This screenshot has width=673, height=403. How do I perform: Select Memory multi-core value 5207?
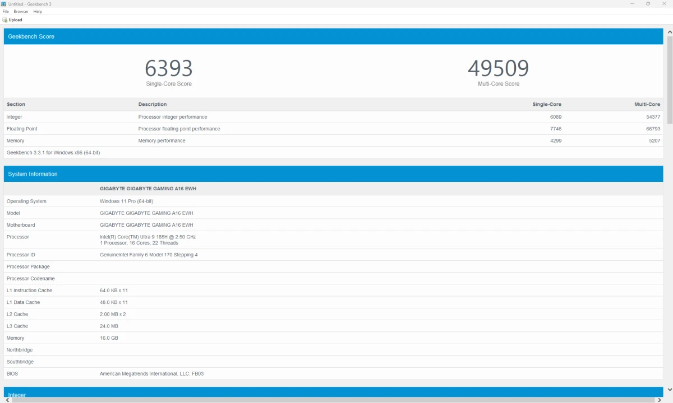pyautogui.click(x=654, y=141)
